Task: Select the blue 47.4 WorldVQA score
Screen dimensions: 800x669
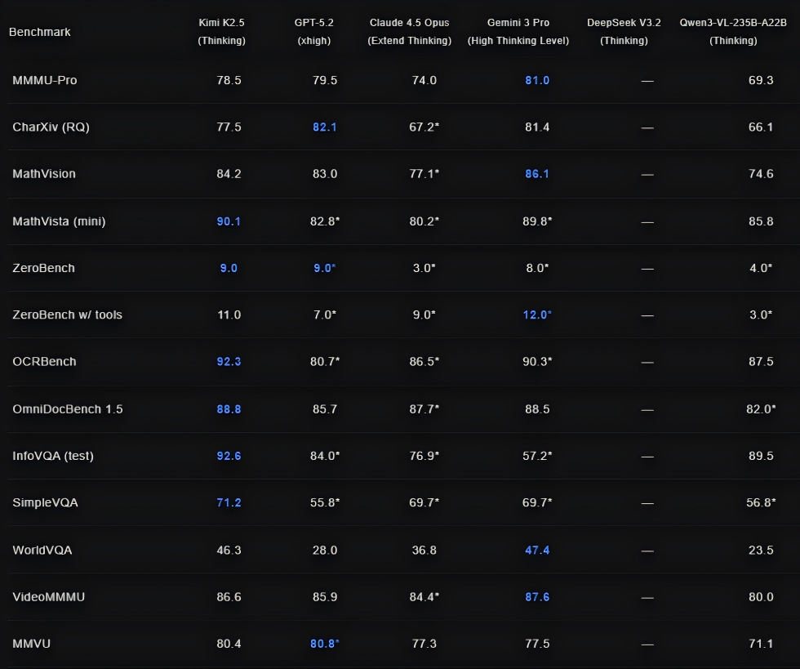Action: pos(537,550)
